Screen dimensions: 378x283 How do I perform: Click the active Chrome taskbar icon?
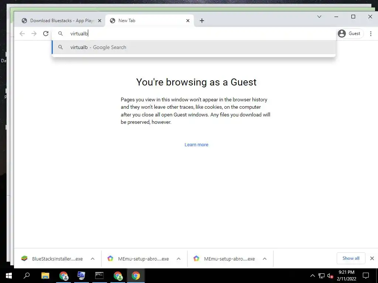136,276
